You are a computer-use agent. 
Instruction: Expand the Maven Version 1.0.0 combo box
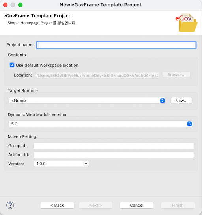[61, 164]
